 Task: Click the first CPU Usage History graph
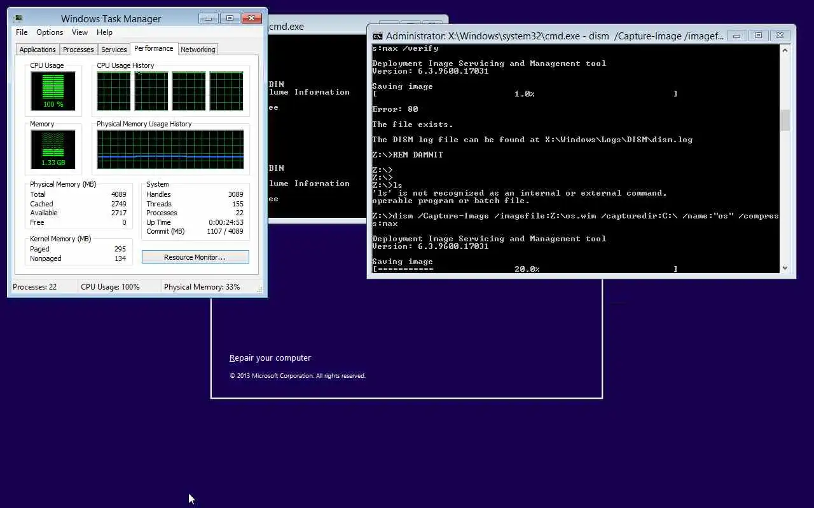(x=114, y=91)
